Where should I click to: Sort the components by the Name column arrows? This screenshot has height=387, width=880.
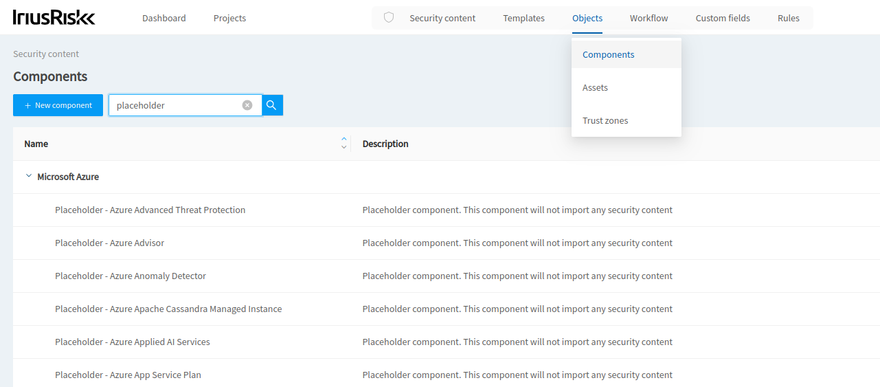(x=343, y=143)
